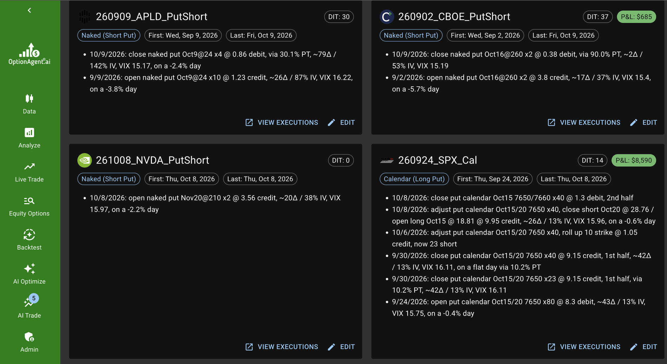Click Naked (Short Put) chip on NVDA card

[109, 179]
